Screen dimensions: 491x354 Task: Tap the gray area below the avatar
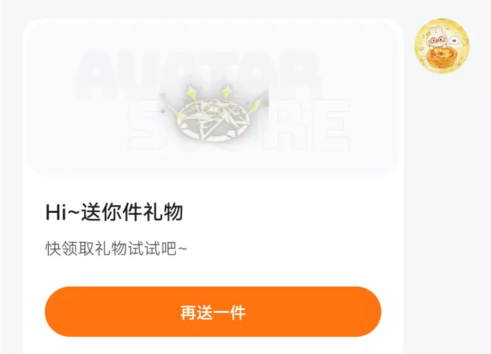coord(447,213)
